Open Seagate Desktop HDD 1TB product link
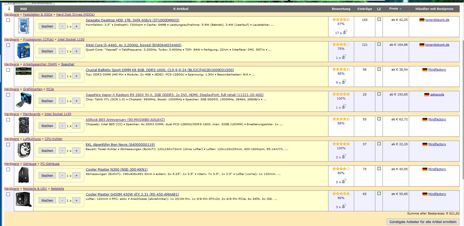The width and height of the screenshot is (464, 226). (x=132, y=20)
